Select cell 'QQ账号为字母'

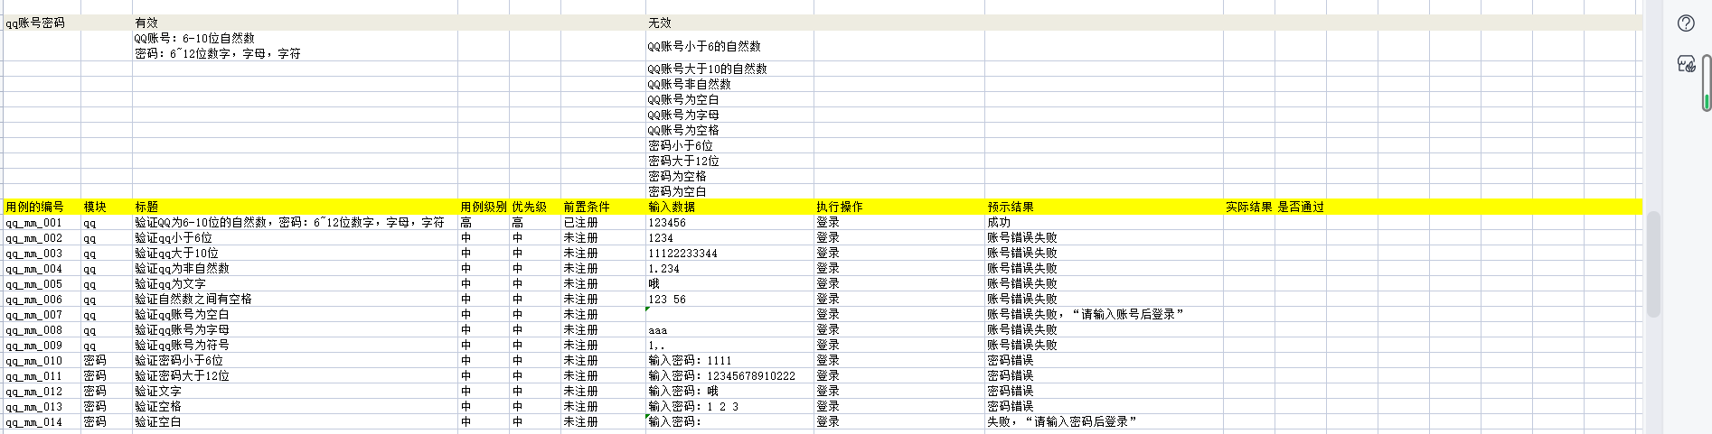point(729,115)
